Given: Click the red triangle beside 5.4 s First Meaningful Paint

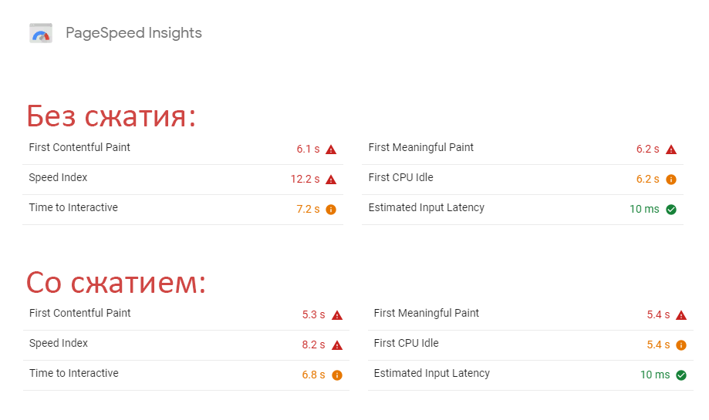Looking at the screenshot, I should coord(681,315).
